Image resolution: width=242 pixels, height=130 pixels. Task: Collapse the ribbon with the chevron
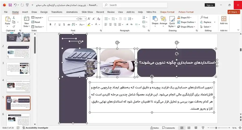(x=238, y=30)
